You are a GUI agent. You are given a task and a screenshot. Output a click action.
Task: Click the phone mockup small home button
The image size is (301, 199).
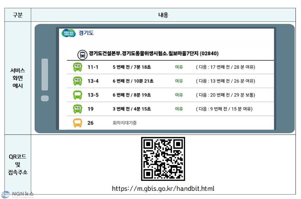45,98
